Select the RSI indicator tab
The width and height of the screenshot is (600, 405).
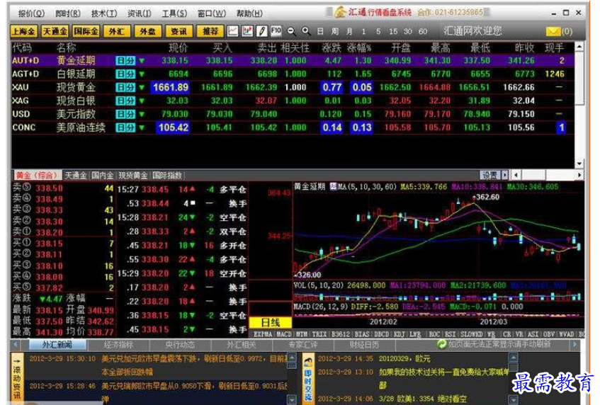tap(450, 334)
